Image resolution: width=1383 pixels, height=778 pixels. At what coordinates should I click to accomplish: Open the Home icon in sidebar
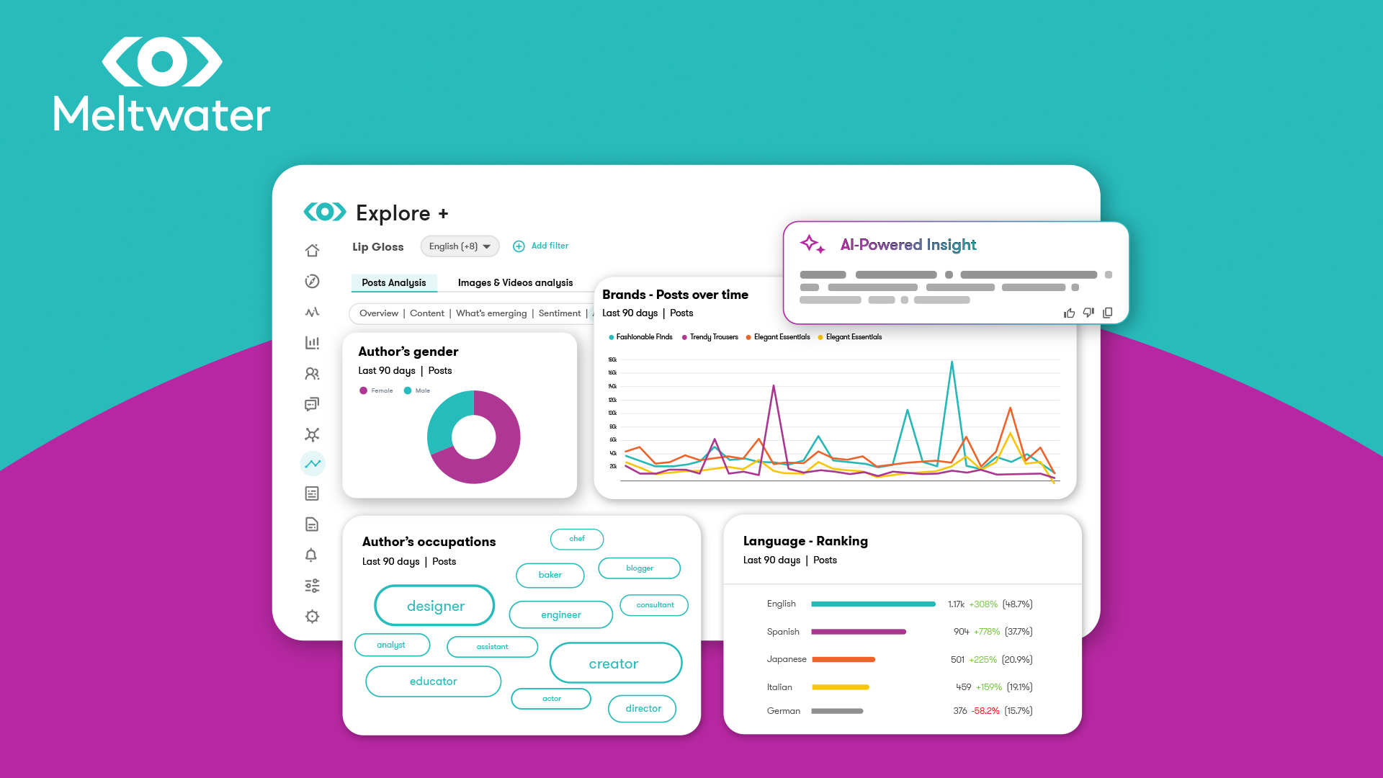312,250
